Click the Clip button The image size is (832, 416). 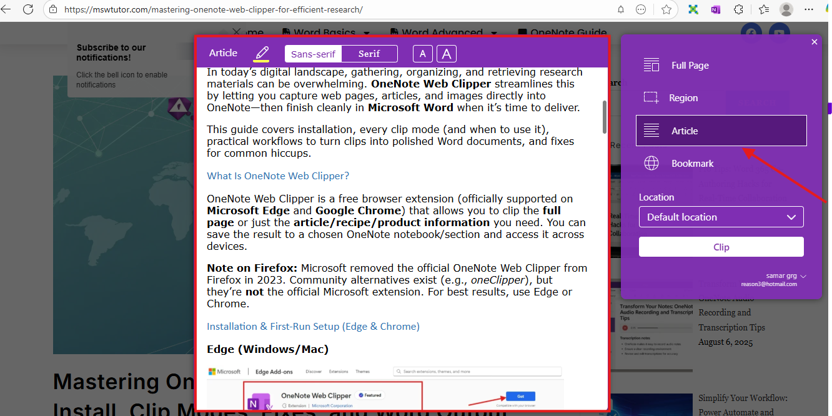[721, 246]
